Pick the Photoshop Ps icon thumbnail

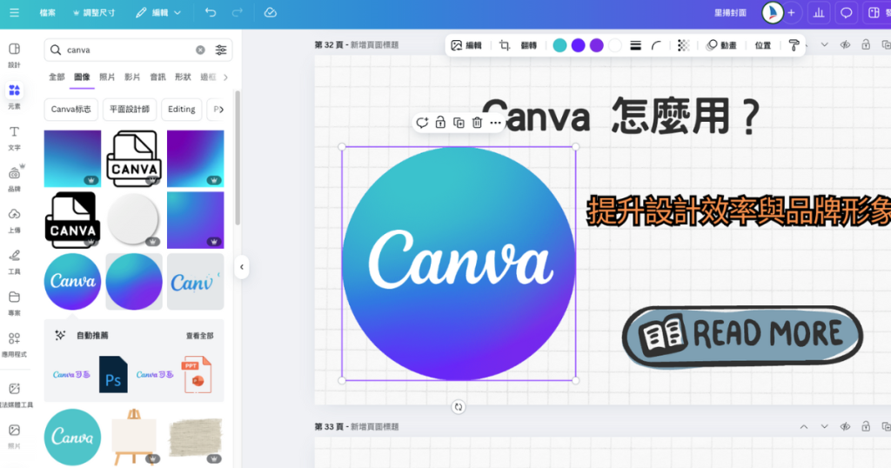113,374
